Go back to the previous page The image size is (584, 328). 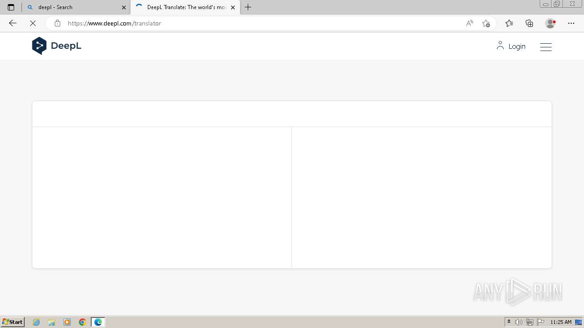(x=13, y=23)
